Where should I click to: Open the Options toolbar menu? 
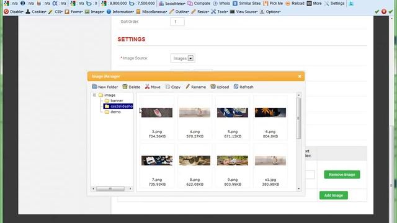(x=270, y=12)
